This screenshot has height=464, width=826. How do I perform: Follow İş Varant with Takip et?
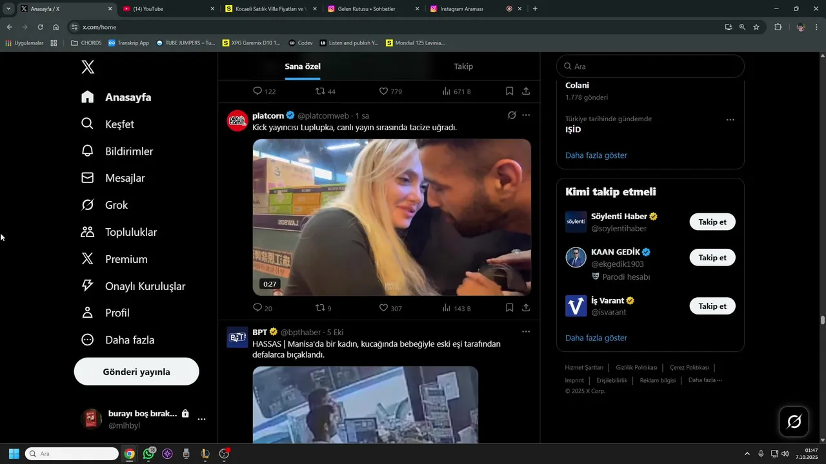pyautogui.click(x=712, y=306)
